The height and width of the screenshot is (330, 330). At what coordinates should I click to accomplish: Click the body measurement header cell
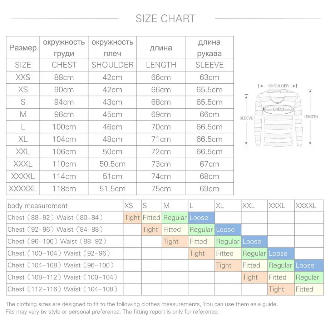click(65, 206)
